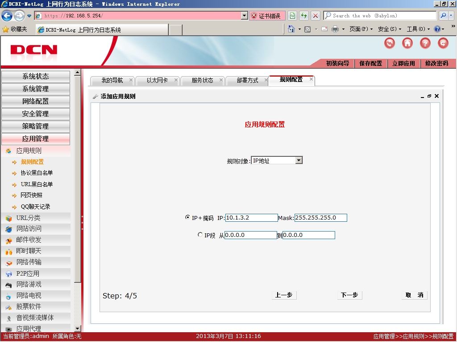
Task: Click the 修改密码 header button
Action: pyautogui.click(x=436, y=63)
